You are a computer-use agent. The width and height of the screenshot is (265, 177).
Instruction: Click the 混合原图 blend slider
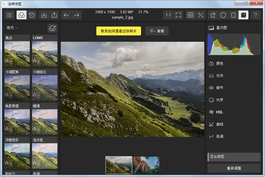pos(234,157)
